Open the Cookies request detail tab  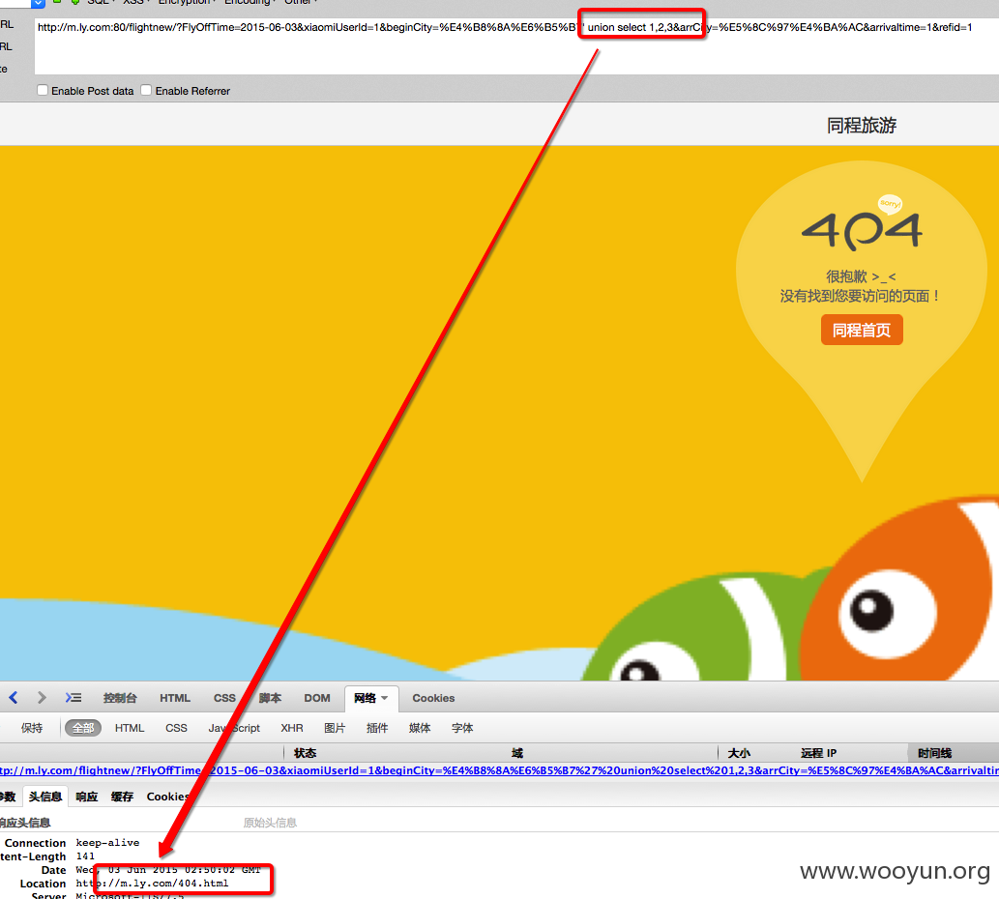(169, 797)
